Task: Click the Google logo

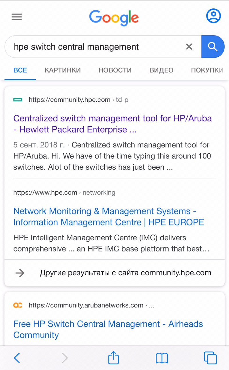Action: pos(114,18)
